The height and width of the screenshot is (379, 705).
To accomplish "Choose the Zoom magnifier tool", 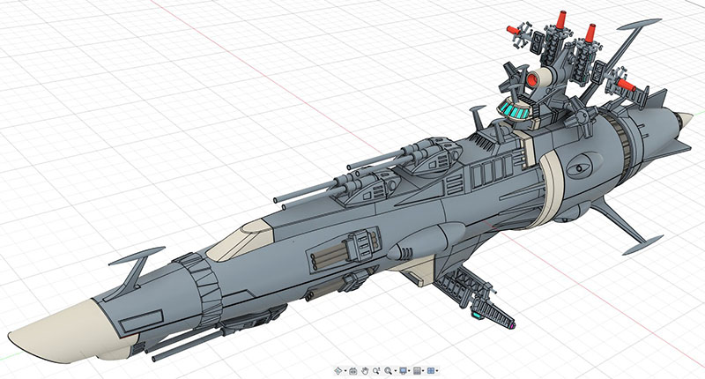I will point(376,371).
